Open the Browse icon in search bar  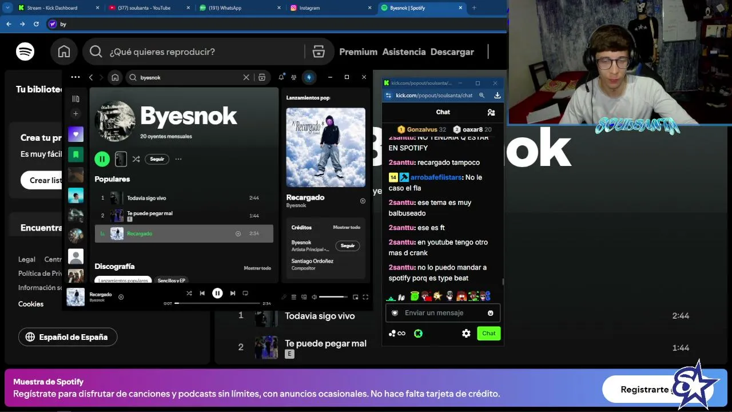coord(262,77)
